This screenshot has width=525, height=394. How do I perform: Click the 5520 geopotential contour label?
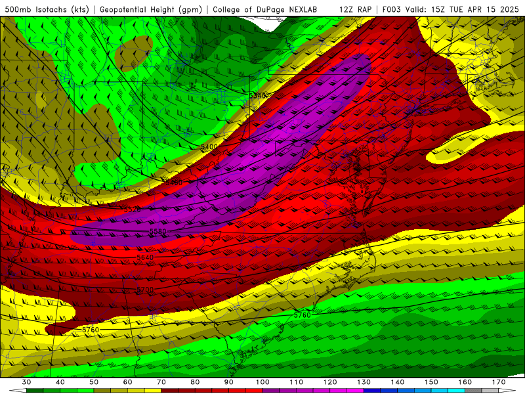click(133, 209)
